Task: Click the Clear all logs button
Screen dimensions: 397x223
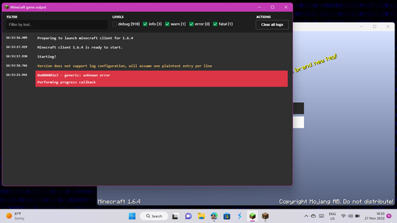Action: click(272, 25)
